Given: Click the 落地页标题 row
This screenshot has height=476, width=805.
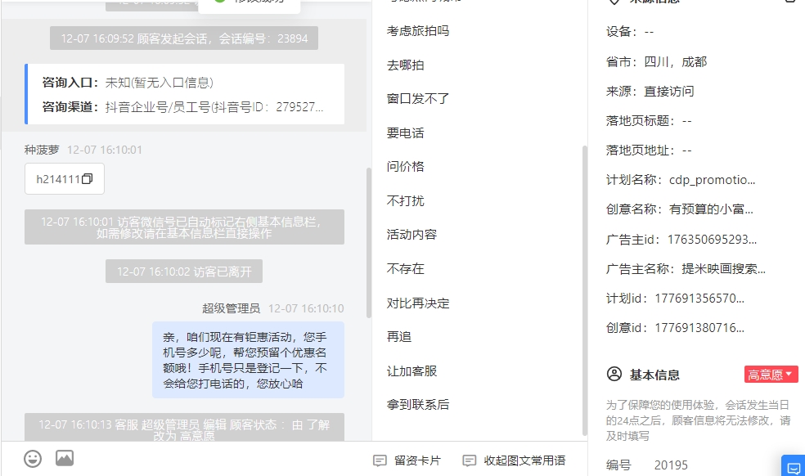Looking at the screenshot, I should coord(649,121).
